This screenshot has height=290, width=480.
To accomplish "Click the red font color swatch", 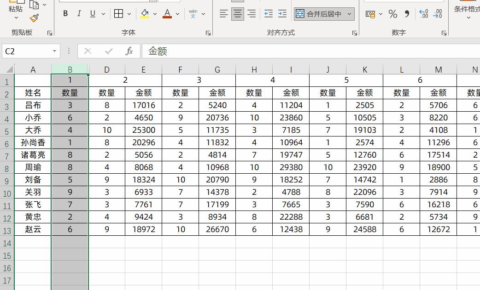I will (168, 18).
